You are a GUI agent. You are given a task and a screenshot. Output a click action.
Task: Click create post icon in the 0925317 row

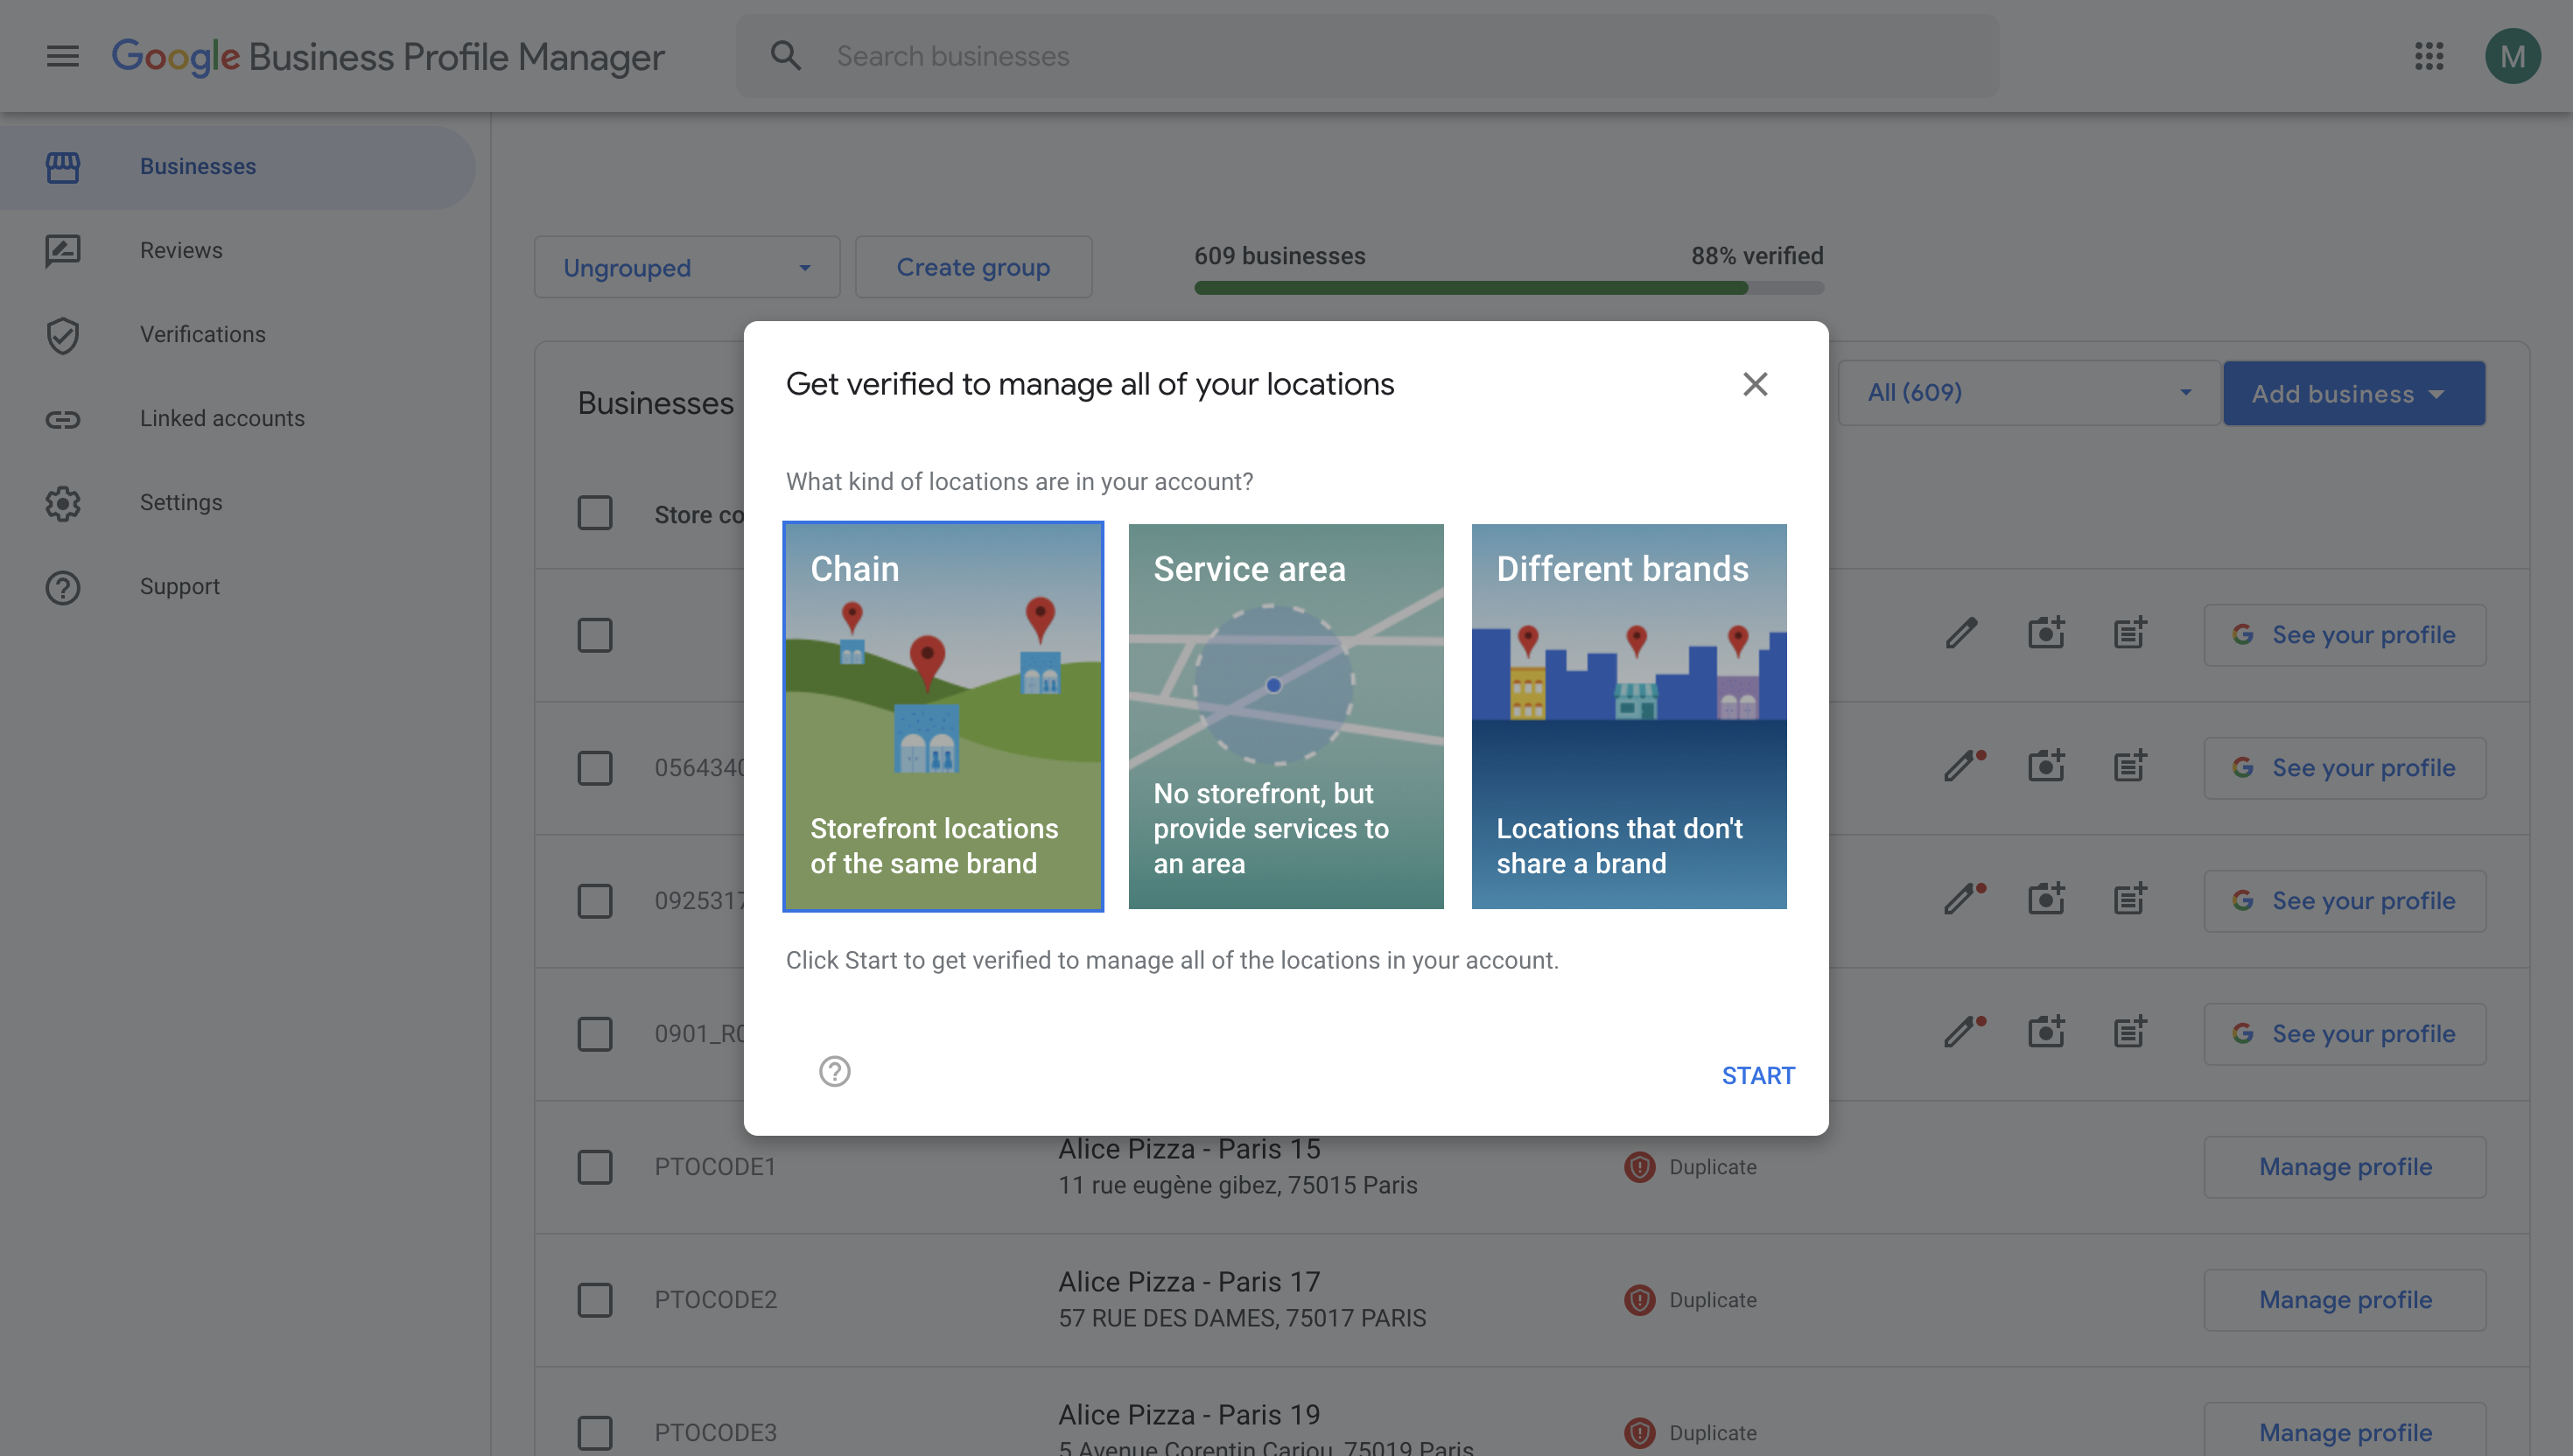(x=2130, y=899)
